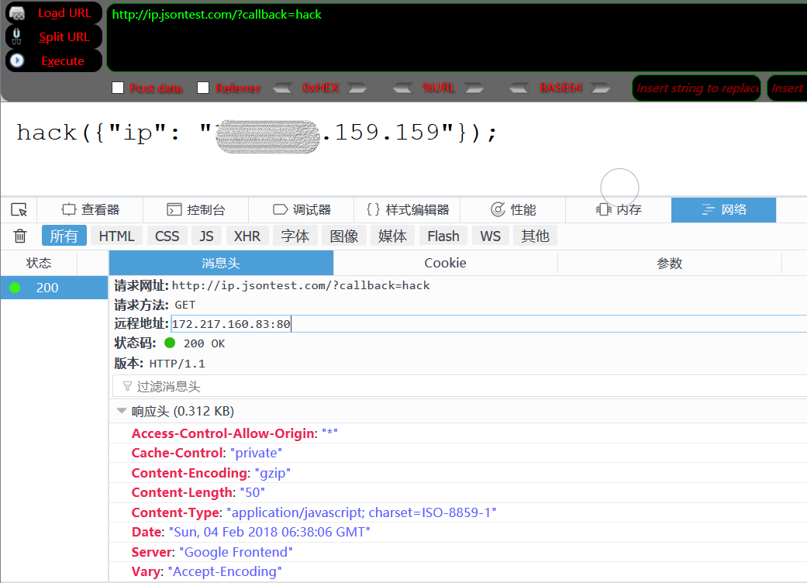
Task: Collapse the 响应头 section
Action: [x=121, y=411]
